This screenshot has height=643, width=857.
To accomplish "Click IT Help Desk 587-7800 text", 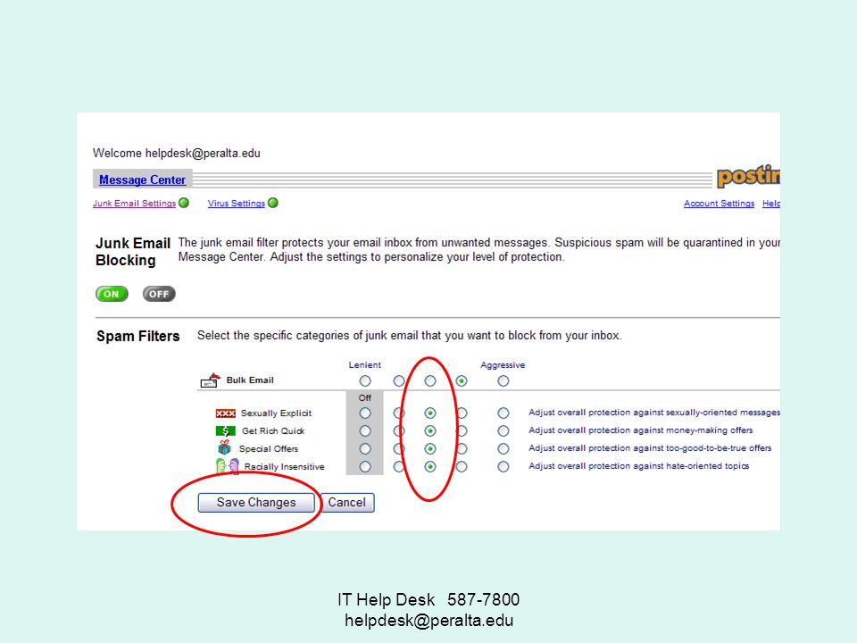I will point(428,600).
